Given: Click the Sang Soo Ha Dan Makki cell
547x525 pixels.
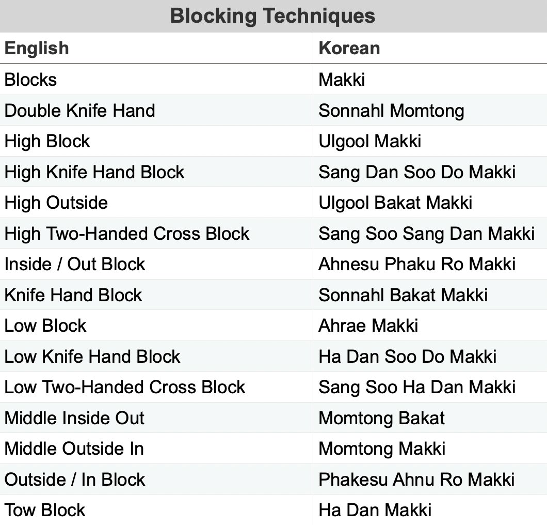Looking at the screenshot, I should 417,387.
